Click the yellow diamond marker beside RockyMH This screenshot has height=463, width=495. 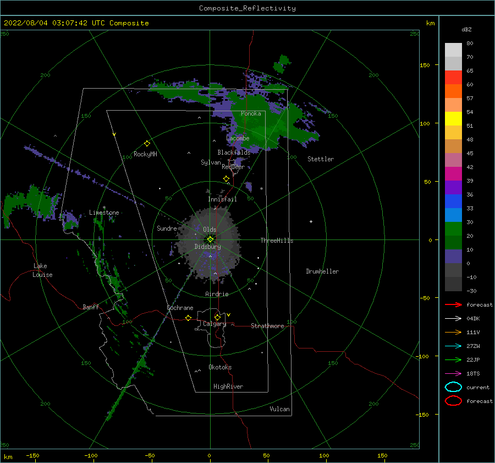tap(147, 144)
